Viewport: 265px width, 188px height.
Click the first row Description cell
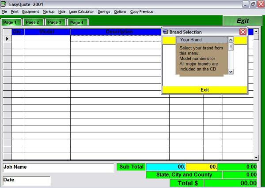point(116,39)
